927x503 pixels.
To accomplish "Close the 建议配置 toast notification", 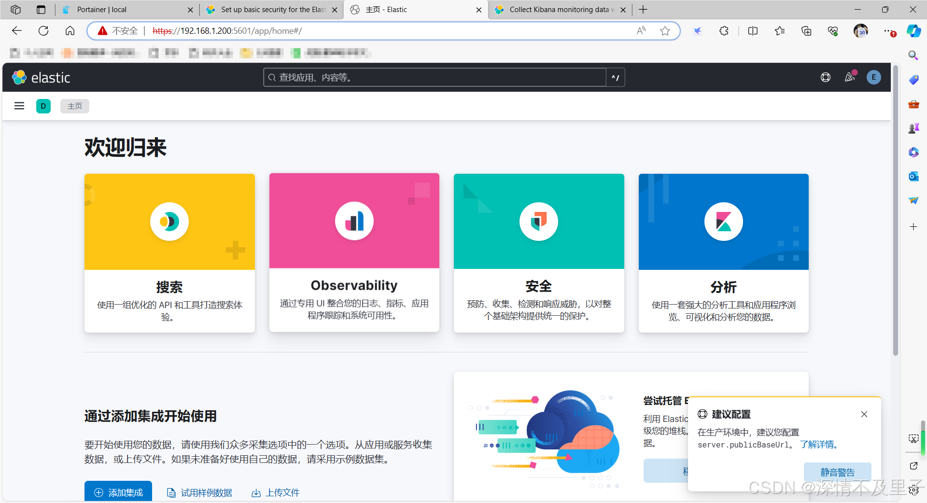I will coord(864,414).
